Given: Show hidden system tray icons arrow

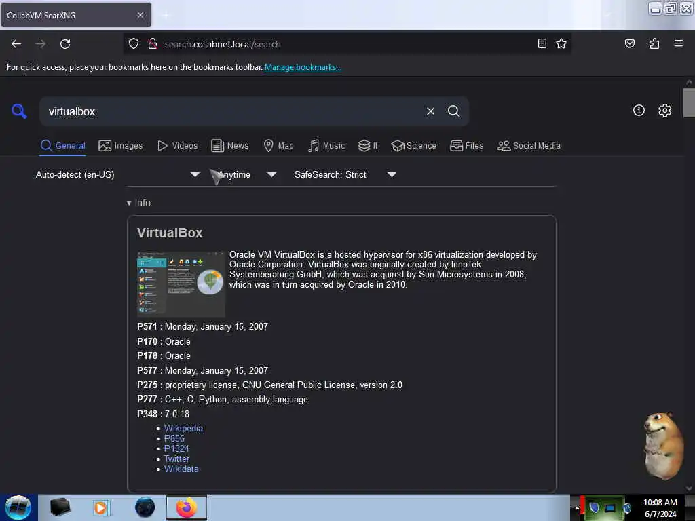Looking at the screenshot, I should point(577,507).
